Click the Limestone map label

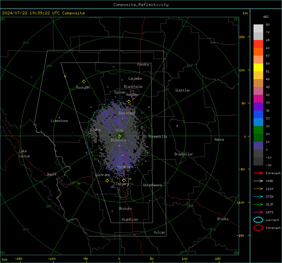[x=59, y=121]
